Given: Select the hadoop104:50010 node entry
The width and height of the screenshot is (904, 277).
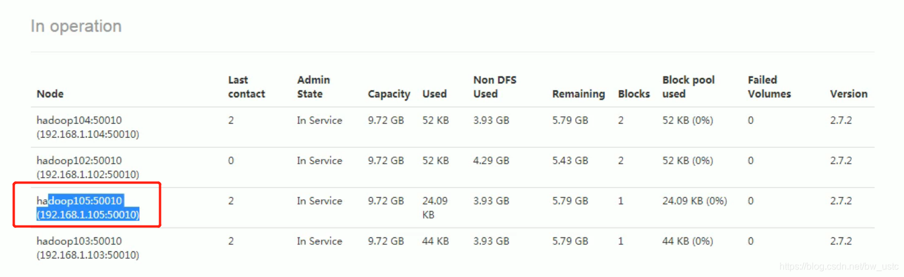Looking at the screenshot, I should click(88, 127).
